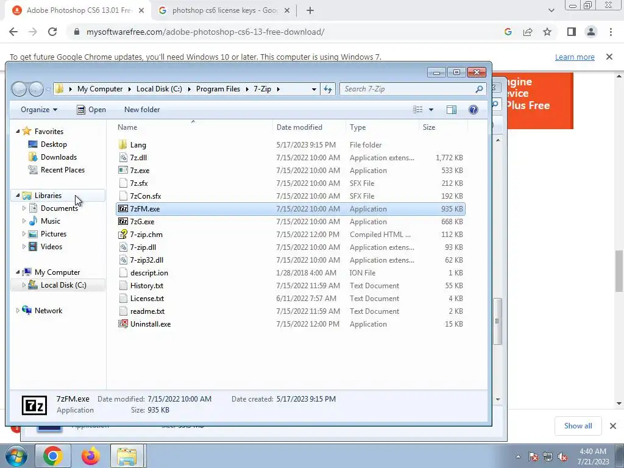
Task: Click the Uninstall.exe icon
Action: click(123, 324)
